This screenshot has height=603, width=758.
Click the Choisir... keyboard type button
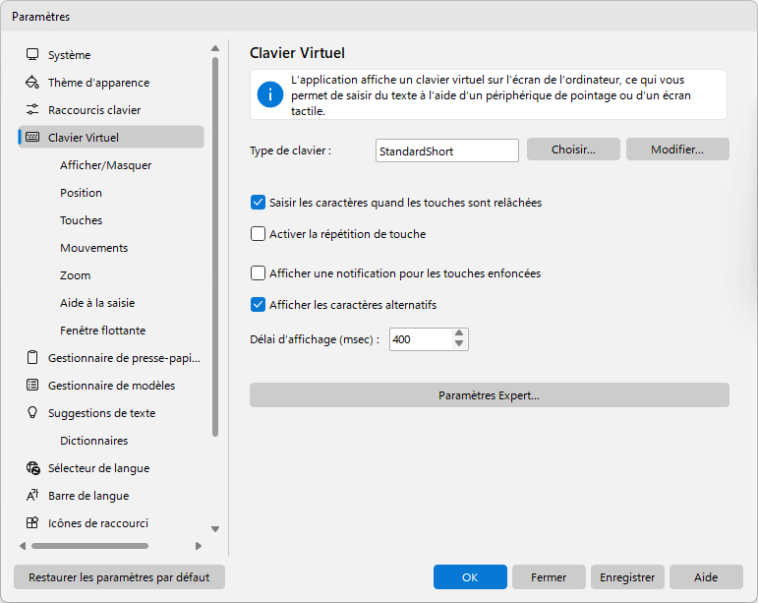point(573,150)
